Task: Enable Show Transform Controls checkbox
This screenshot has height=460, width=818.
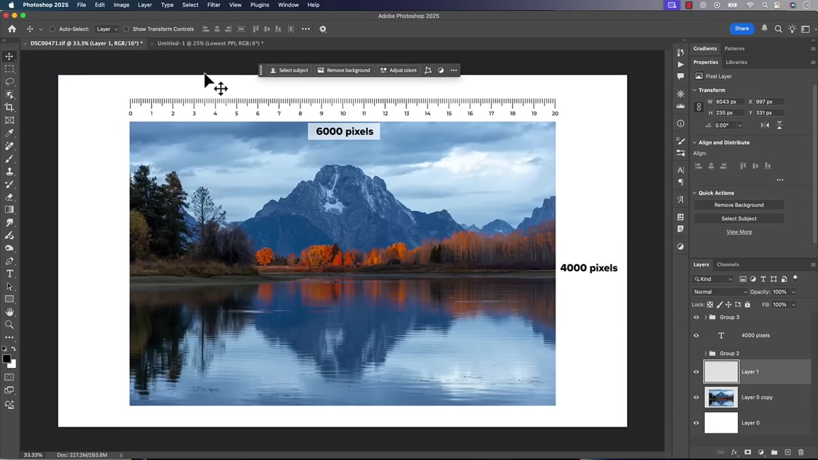Action: (x=126, y=29)
